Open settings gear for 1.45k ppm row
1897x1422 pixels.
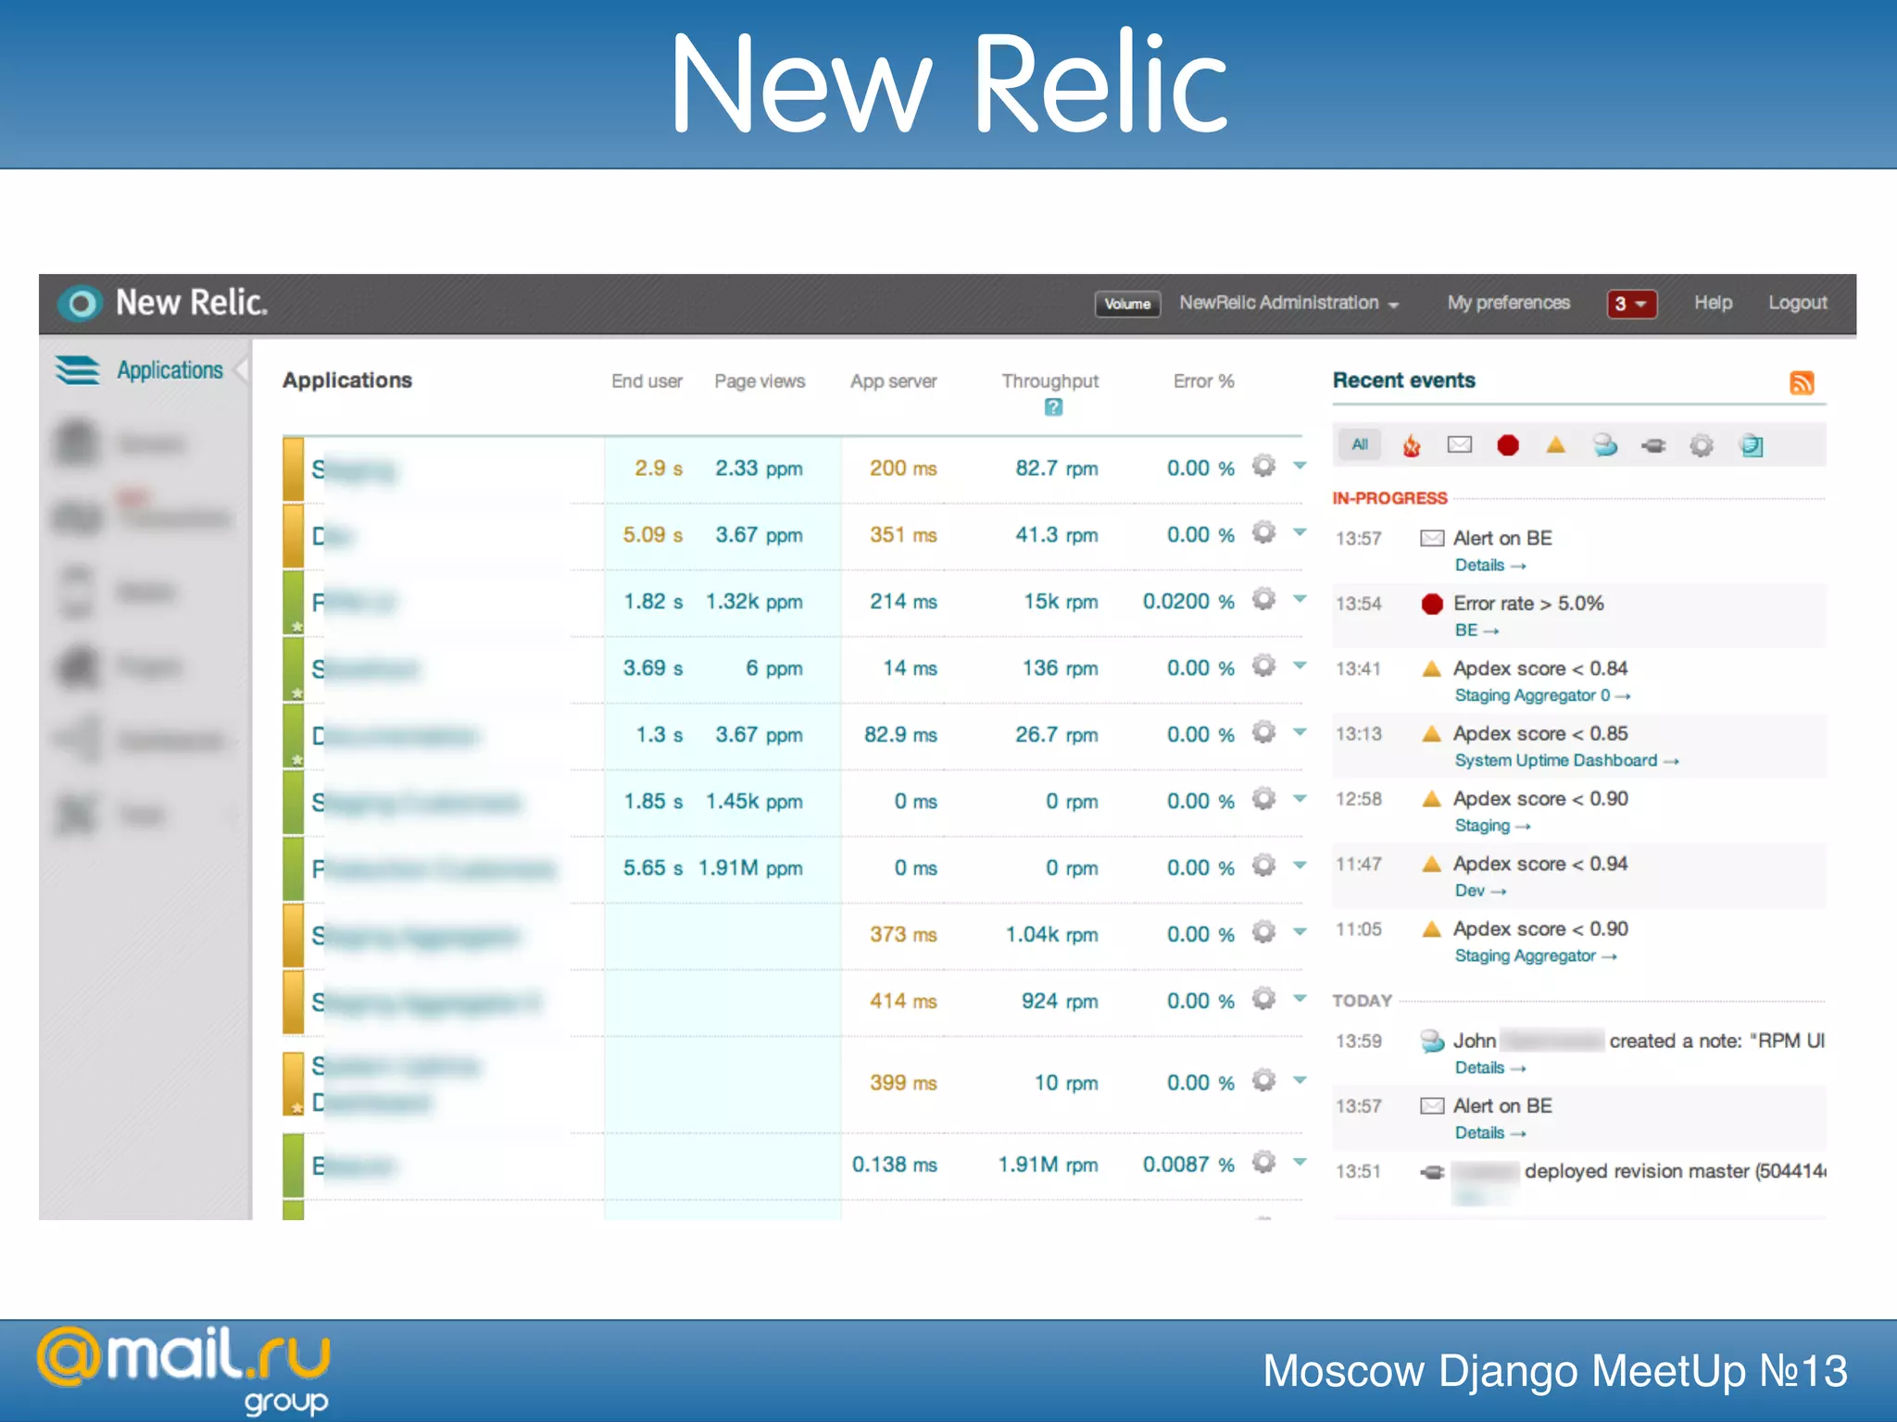1264,799
